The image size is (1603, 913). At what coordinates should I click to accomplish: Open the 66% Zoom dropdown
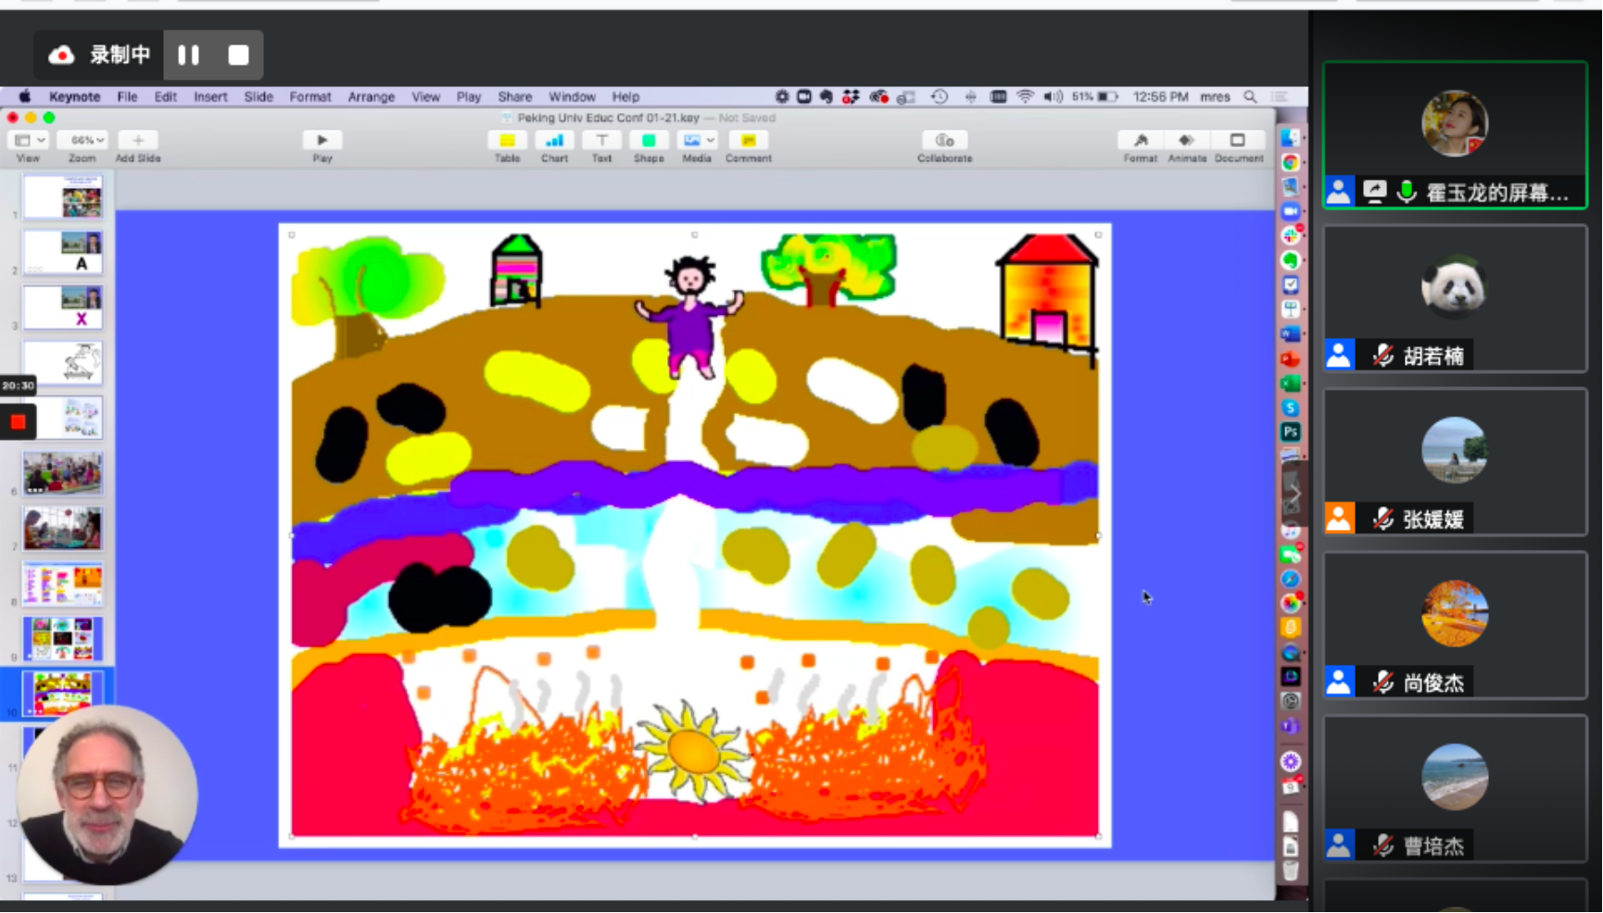click(82, 141)
